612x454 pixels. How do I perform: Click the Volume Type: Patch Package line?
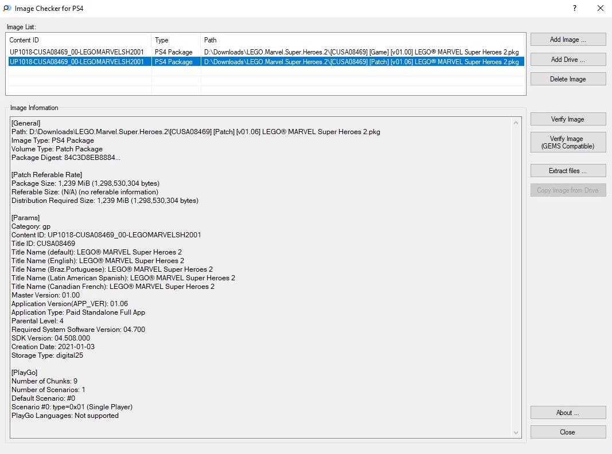point(57,149)
